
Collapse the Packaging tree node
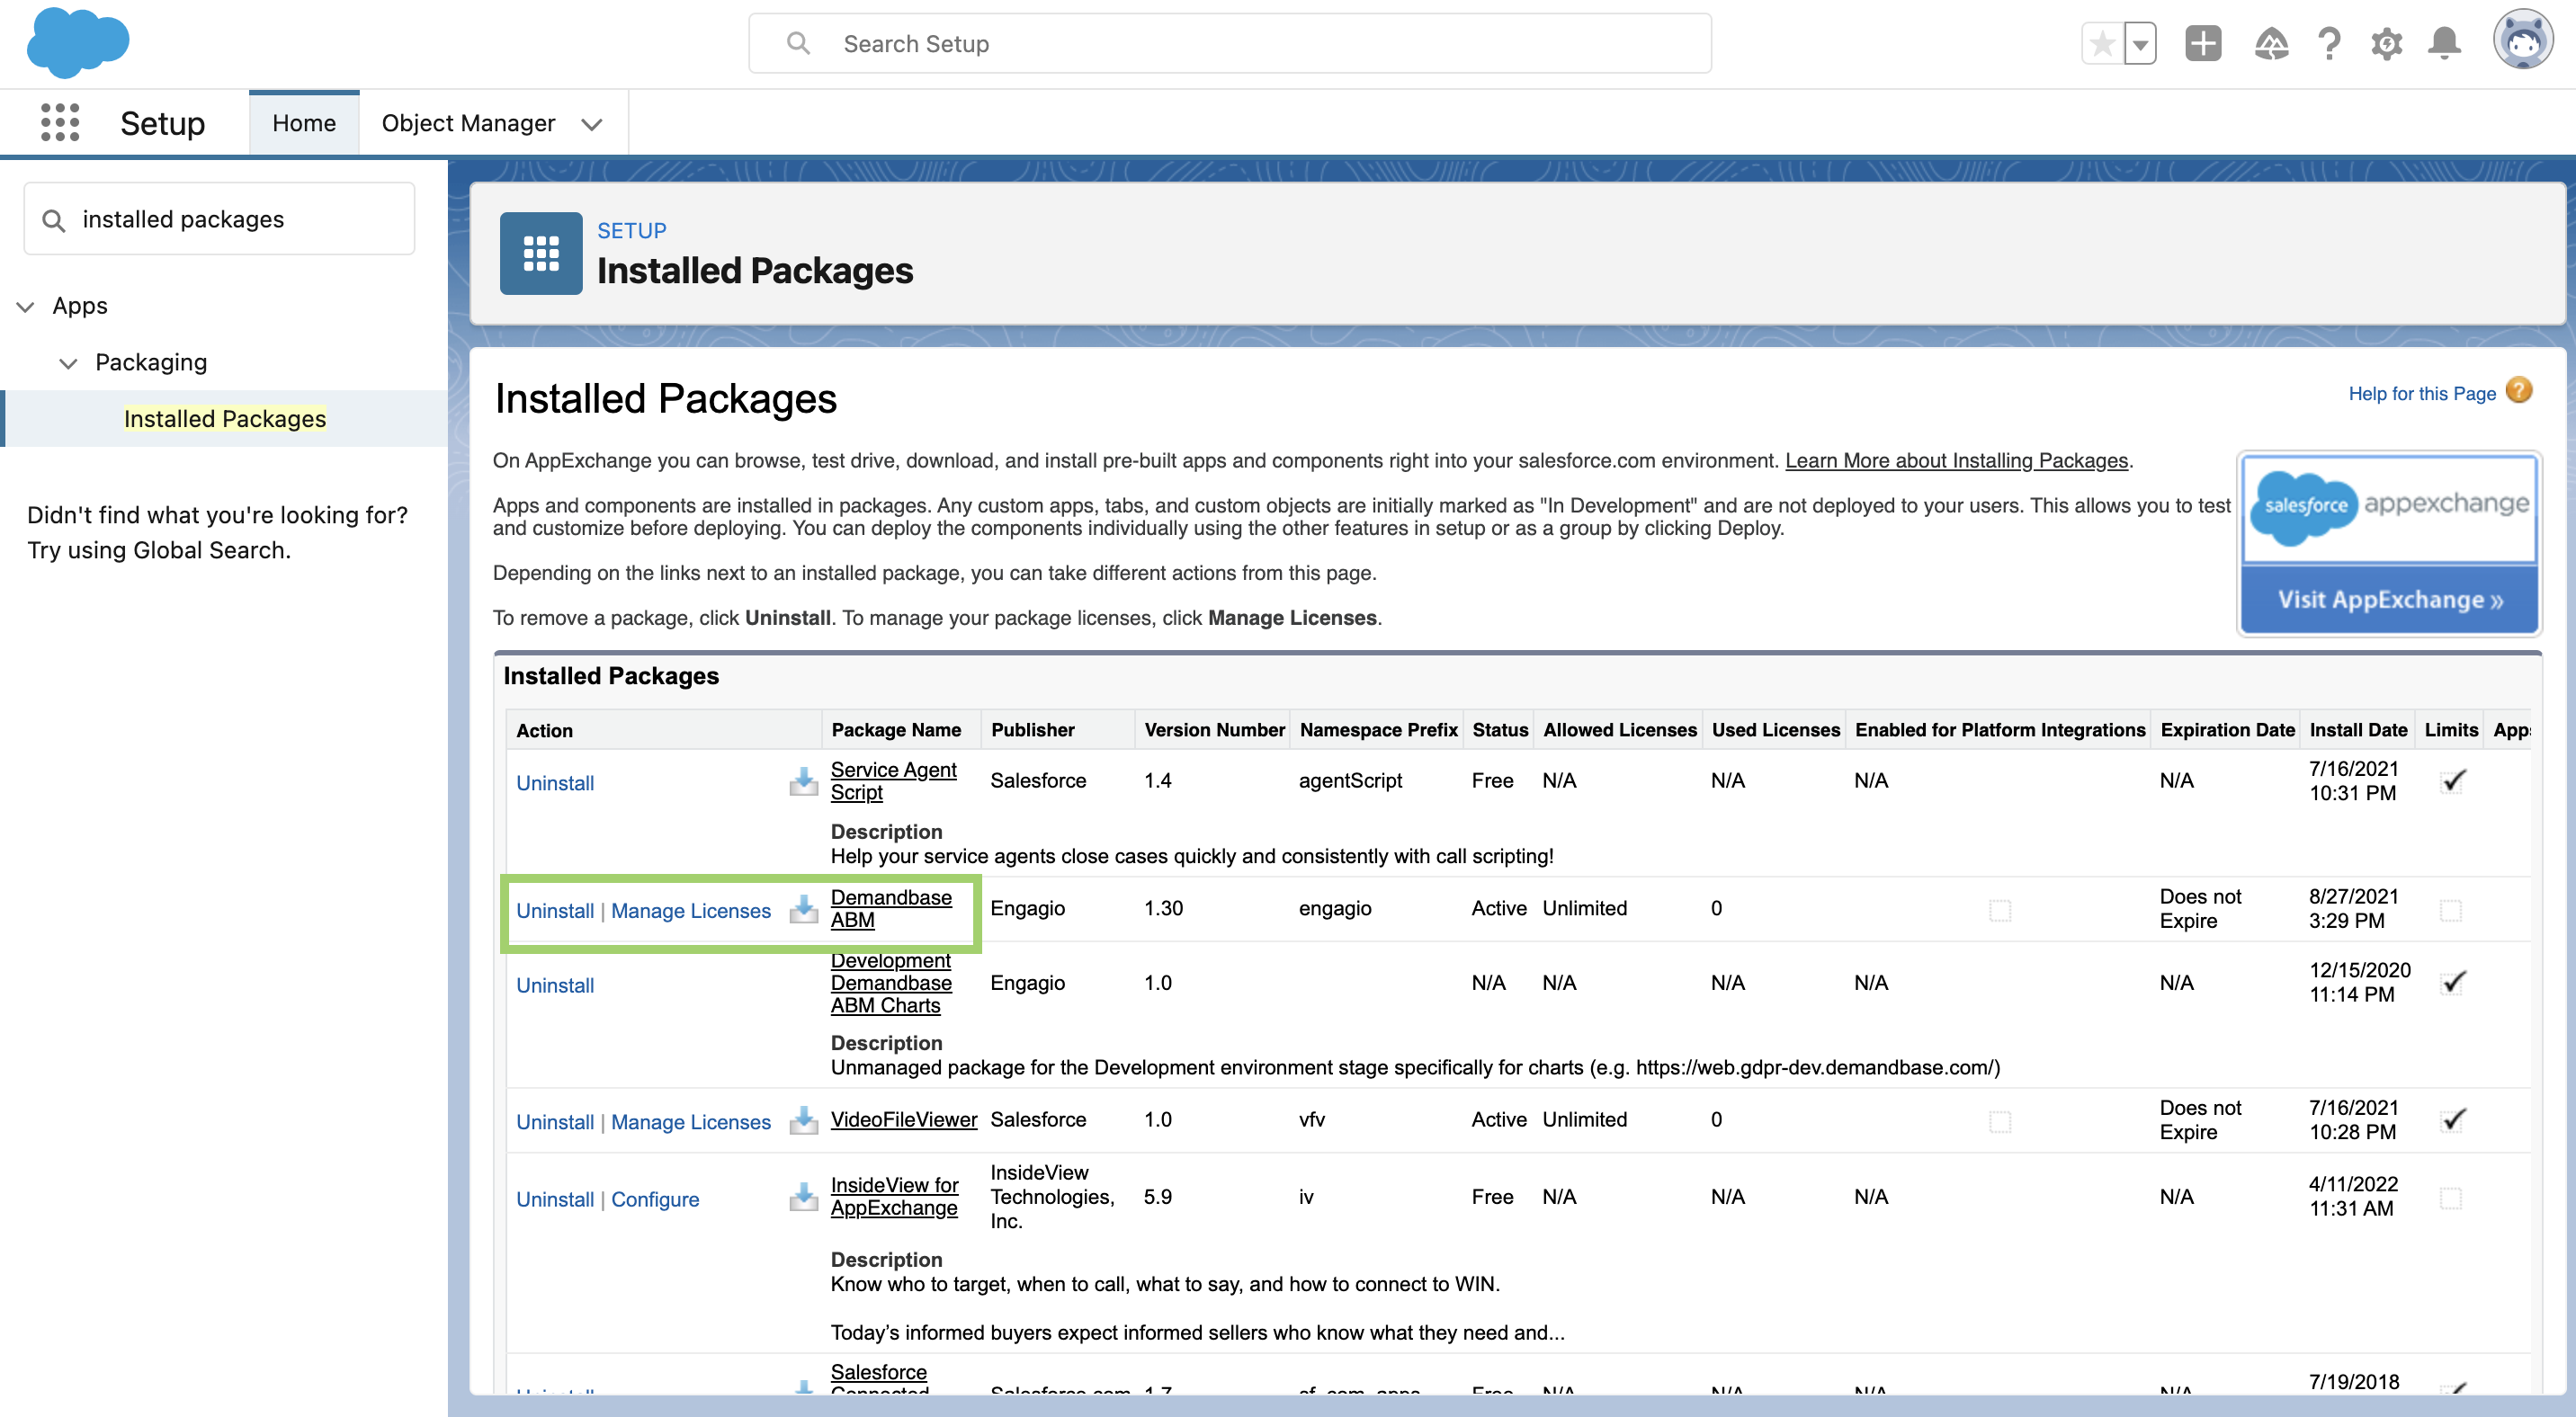tap(68, 362)
